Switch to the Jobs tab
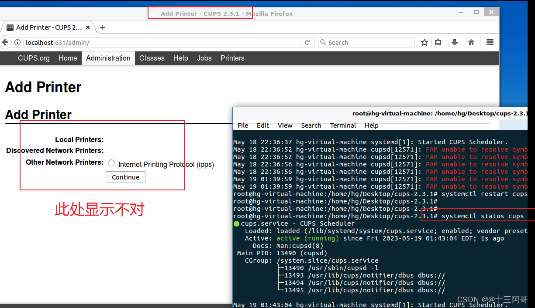The width and height of the screenshot is (535, 308). [x=204, y=58]
